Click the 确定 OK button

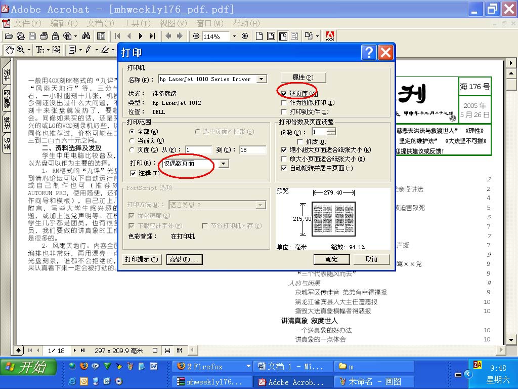click(331, 259)
